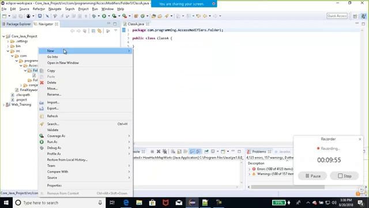The width and height of the screenshot is (369, 208).
Task: Switch to the Problems tab
Action: 259,151
